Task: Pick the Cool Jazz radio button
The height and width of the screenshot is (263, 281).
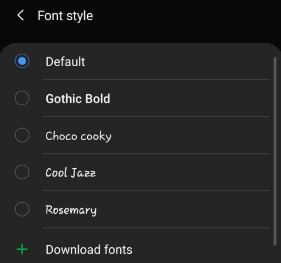Action: coord(22,172)
